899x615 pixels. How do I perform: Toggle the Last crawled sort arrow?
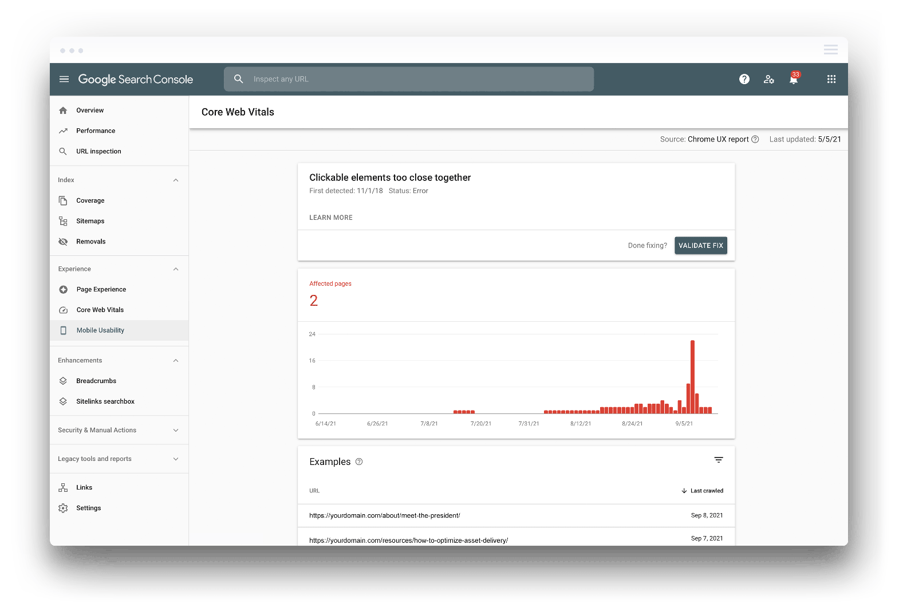point(684,491)
